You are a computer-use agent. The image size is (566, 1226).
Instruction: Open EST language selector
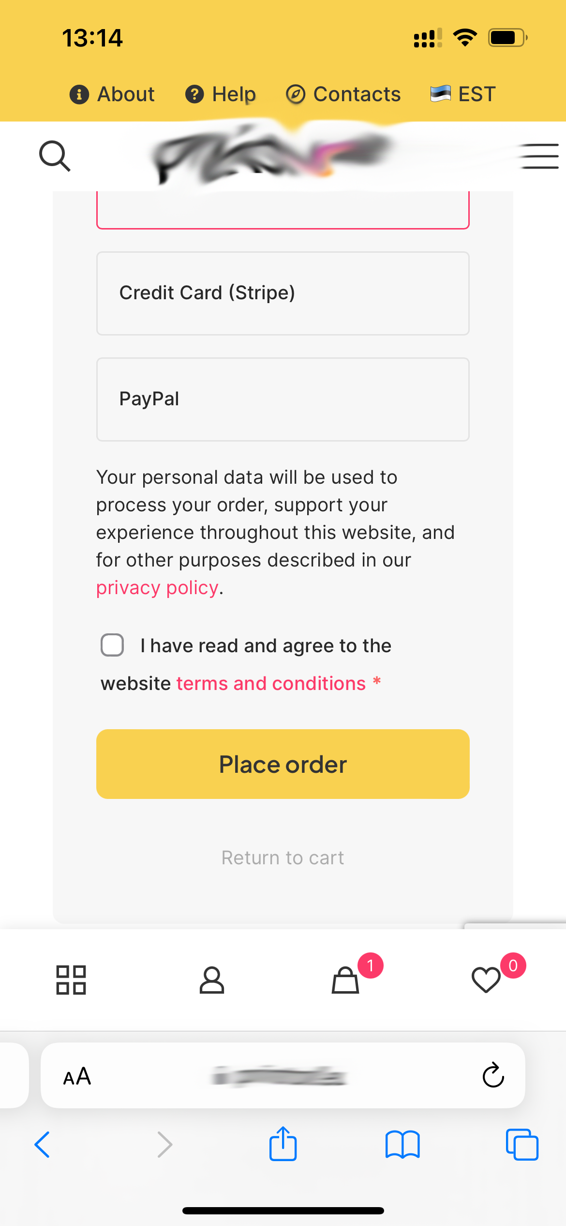point(463,94)
